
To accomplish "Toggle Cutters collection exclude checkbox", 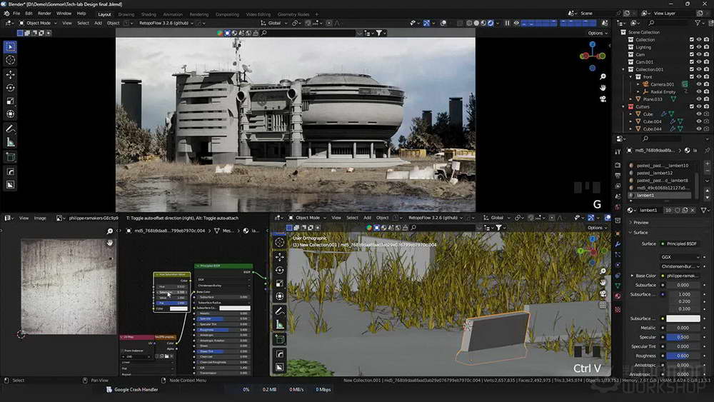I will (x=692, y=106).
